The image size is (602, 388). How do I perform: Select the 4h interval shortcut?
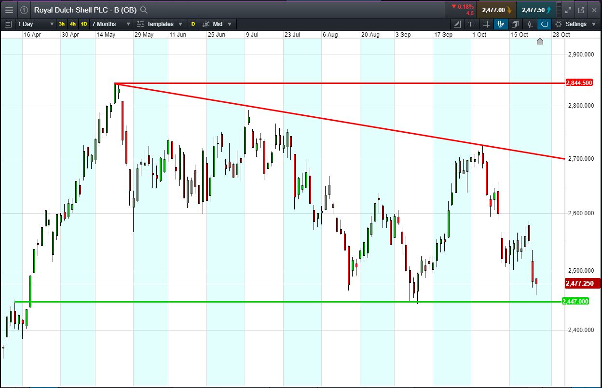[73, 24]
